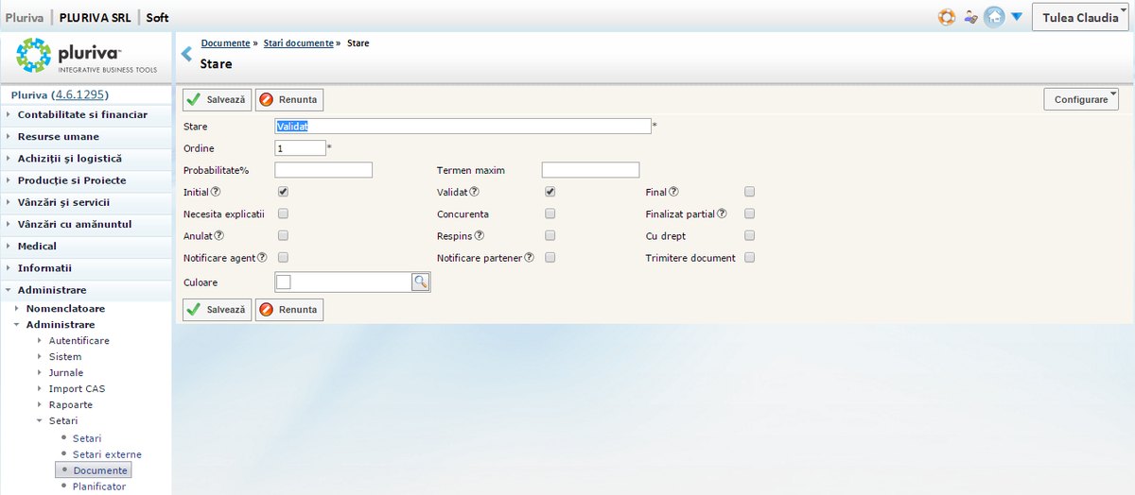This screenshot has height=495, width=1135.
Task: Click the Termen maxim input field
Action: click(x=590, y=170)
